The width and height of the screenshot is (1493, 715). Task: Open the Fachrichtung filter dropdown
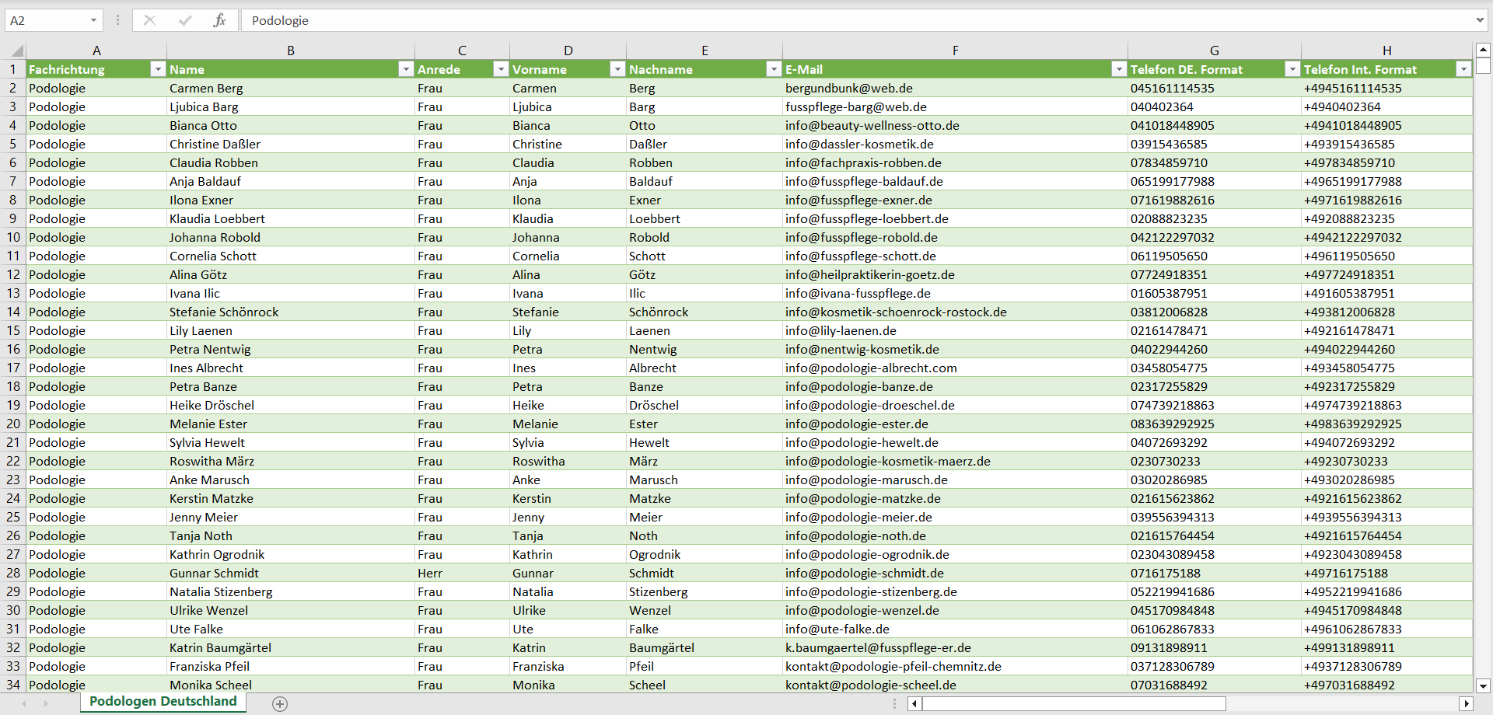[x=158, y=69]
